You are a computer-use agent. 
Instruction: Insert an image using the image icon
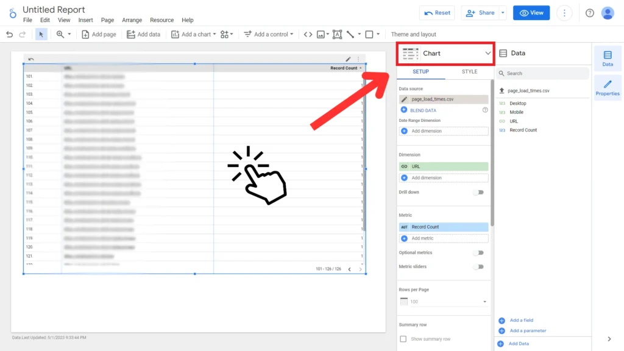tap(321, 35)
